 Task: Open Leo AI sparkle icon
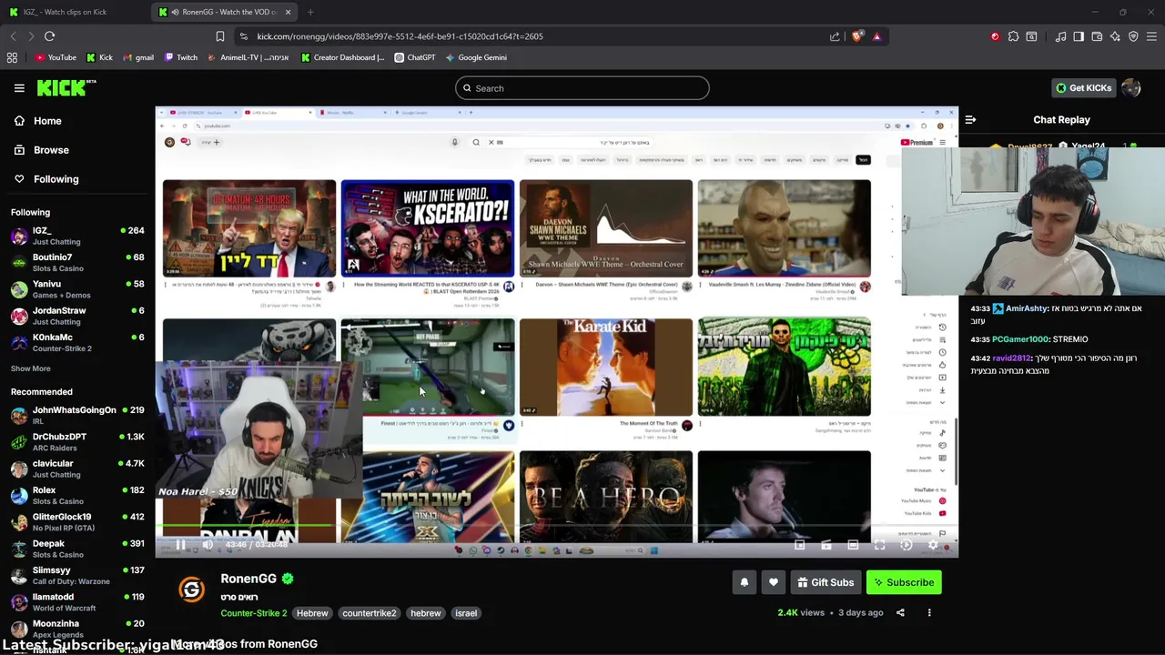(x=1115, y=36)
